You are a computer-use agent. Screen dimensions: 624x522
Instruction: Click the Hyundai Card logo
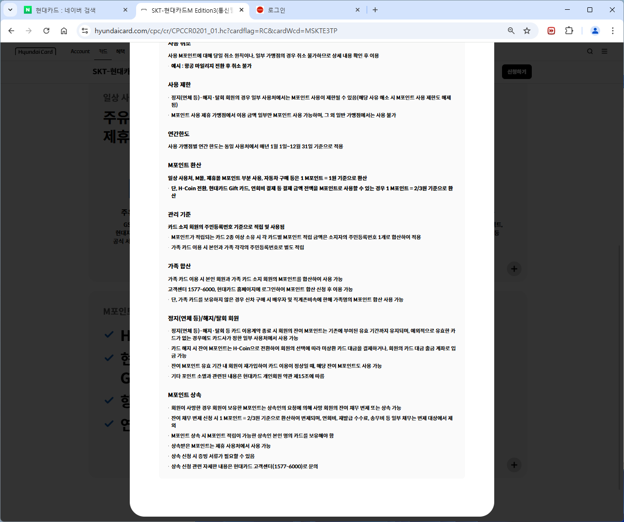[36, 52]
